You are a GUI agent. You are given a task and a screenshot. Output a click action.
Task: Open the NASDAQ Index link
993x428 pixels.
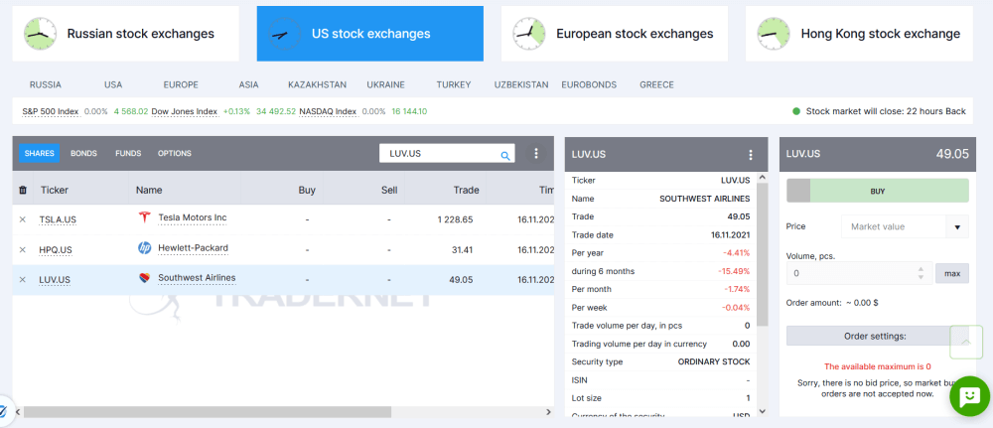click(x=328, y=111)
